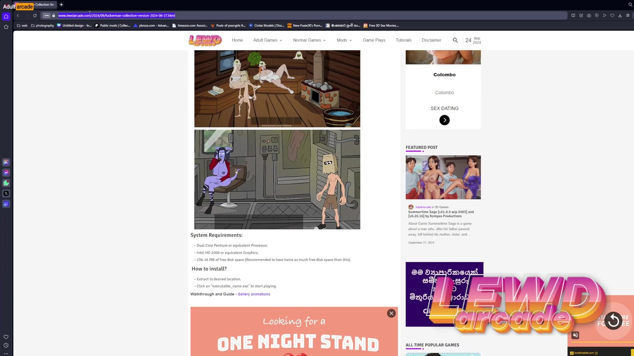Open the snapshot camera tool
634x356 pixels.
(x=589, y=16)
